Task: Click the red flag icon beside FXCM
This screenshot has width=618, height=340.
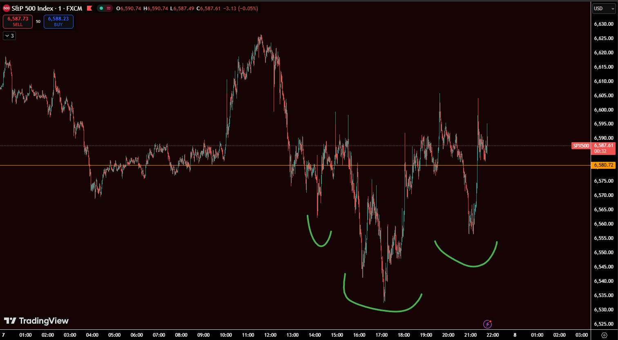Action: click(89, 8)
